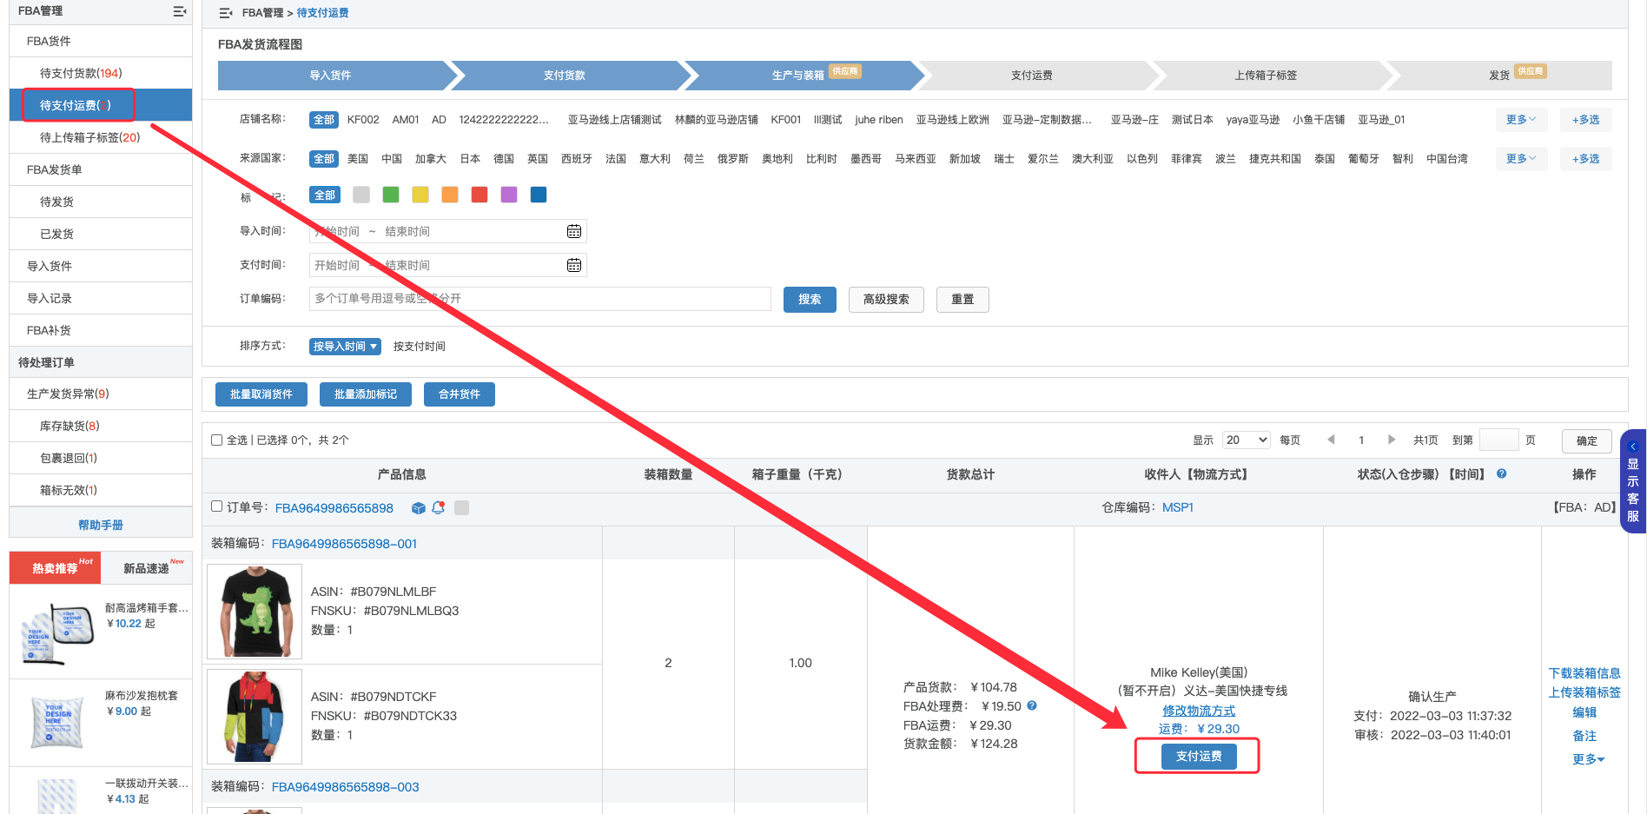Viewport: 1647px width, 814px height.
Task: Collapse the FBA管理 sidebar menu icon
Action: click(x=179, y=11)
